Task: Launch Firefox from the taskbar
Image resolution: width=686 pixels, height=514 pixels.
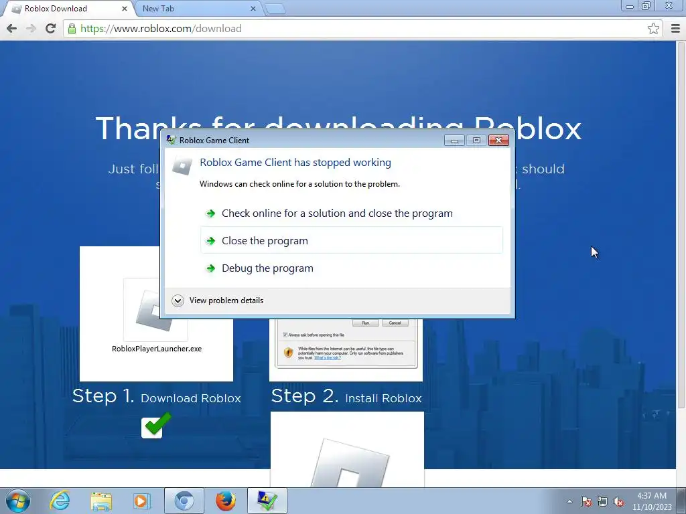Action: click(225, 501)
